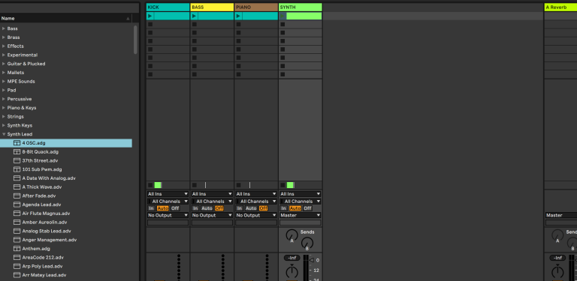Click the 8-Bit Quack.adg rack icon
The image size is (577, 281).
pyautogui.click(x=17, y=152)
